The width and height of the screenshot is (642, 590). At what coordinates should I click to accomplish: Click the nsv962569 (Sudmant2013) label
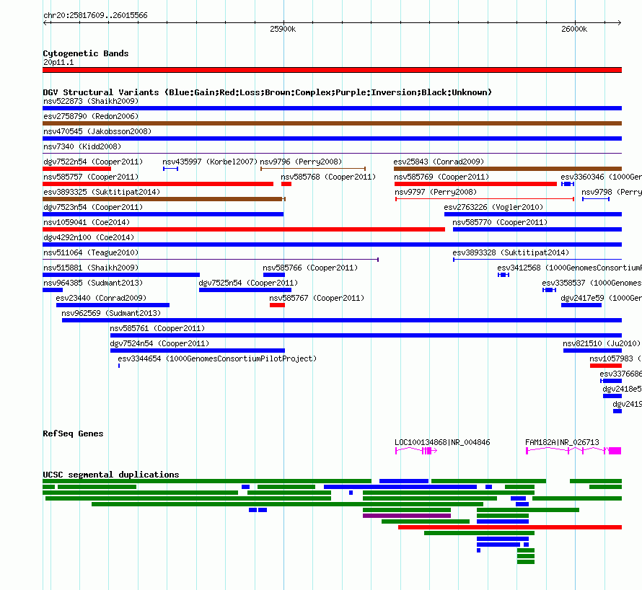point(111,313)
